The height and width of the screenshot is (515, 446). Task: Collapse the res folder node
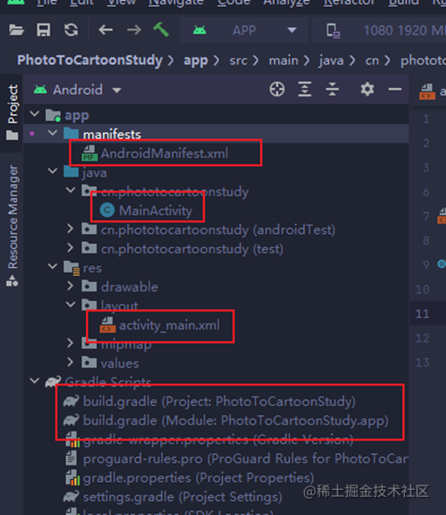point(52,266)
